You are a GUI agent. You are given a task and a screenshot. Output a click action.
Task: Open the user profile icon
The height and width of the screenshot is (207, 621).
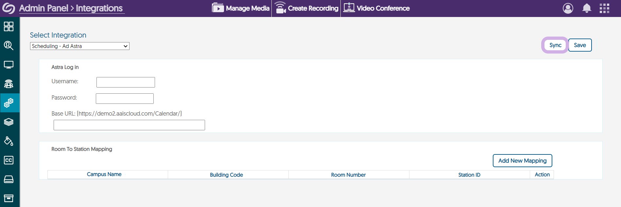[568, 8]
